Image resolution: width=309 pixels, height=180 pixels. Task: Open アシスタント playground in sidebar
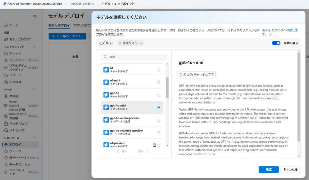coord(21,60)
